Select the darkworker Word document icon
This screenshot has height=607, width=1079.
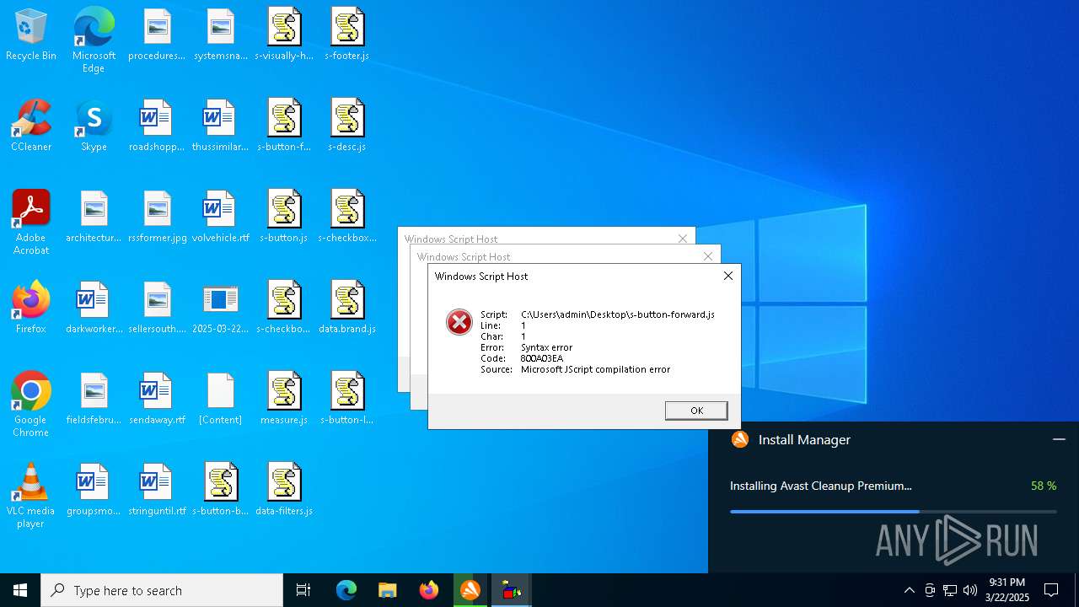94,309
